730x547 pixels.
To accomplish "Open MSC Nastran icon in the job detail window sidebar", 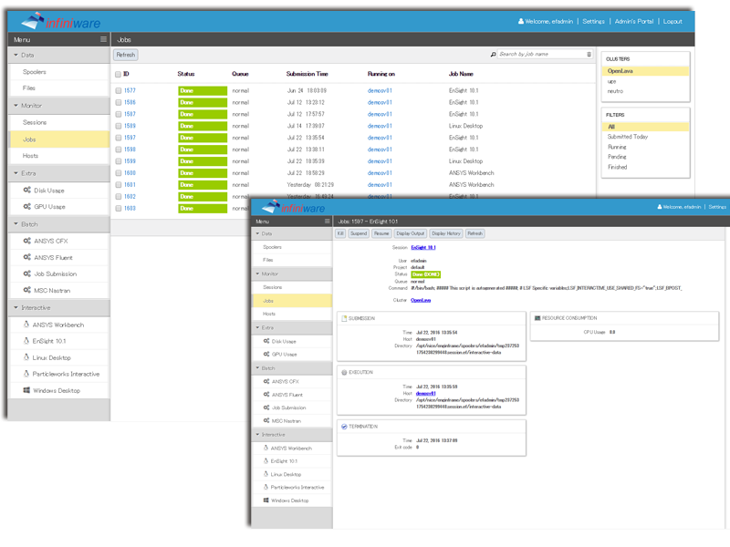I will coord(266,420).
